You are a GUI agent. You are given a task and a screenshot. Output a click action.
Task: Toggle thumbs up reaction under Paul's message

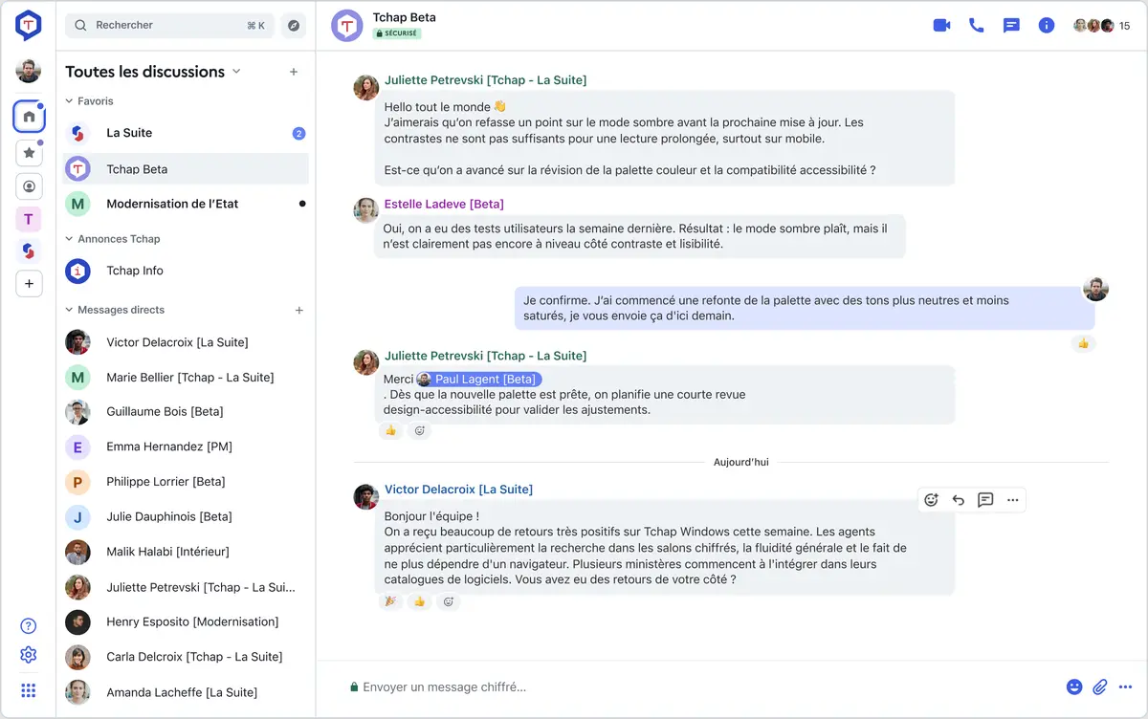coord(1083,343)
